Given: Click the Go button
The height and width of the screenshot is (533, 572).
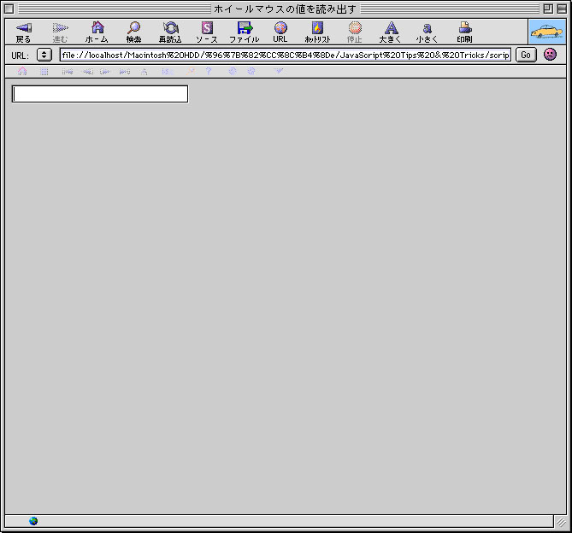Looking at the screenshot, I should pos(526,55).
